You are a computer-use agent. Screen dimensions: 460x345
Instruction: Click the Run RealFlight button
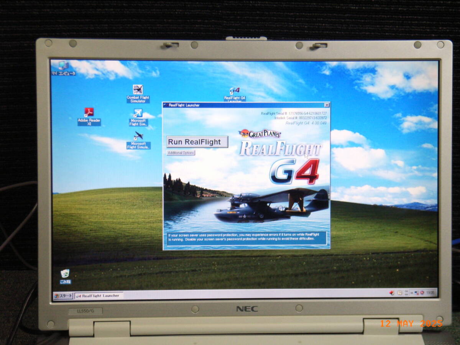(x=197, y=142)
